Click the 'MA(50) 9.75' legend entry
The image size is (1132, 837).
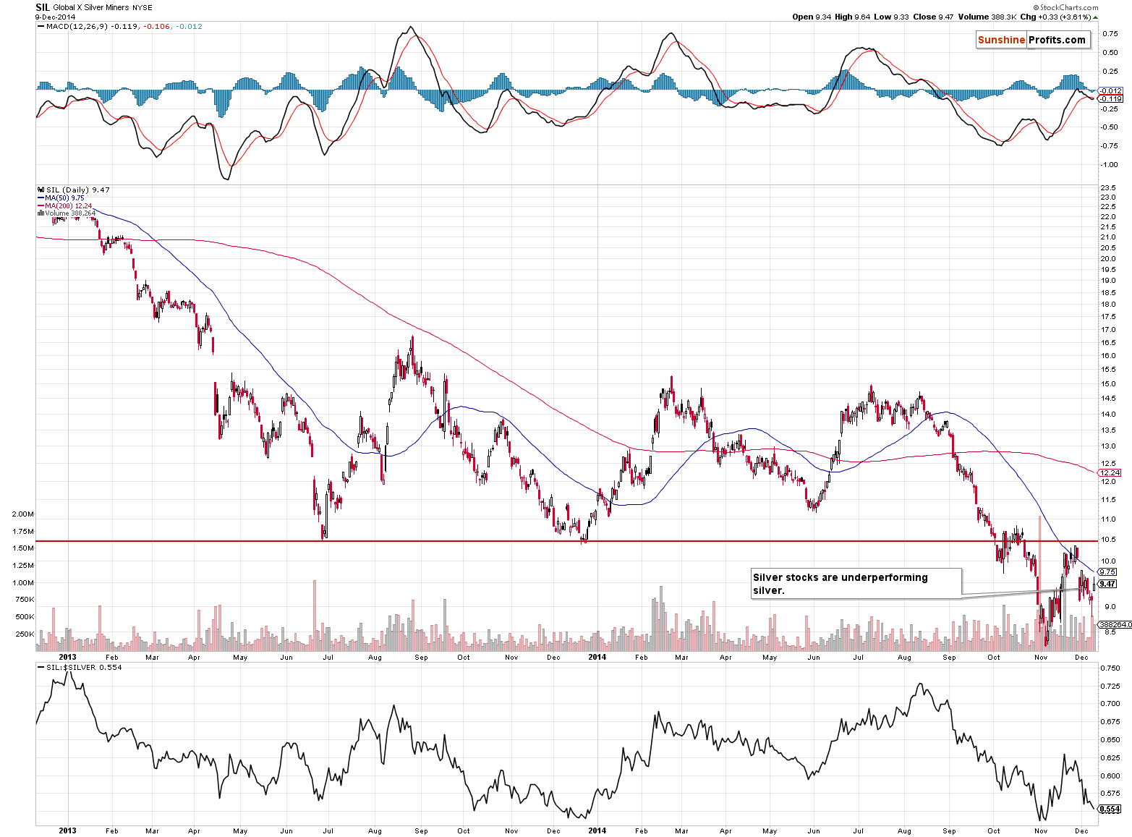pyautogui.click(x=61, y=197)
